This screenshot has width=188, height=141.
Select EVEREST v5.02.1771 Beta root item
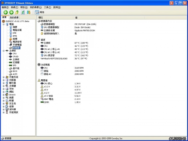tap(17, 21)
